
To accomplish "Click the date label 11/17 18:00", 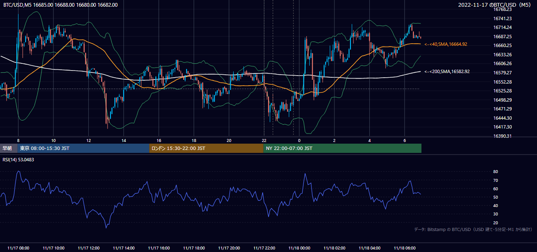I will (194, 248).
